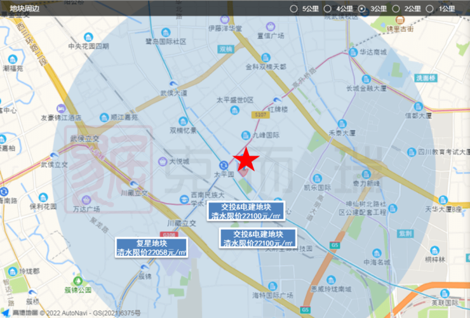Image resolution: width=470 pixels, height=318 pixels.
Task: Click the 双楠 area tag
Action: click(x=225, y=50)
